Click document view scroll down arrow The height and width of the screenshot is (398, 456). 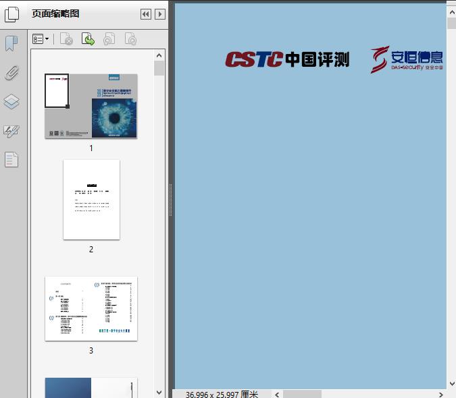pos(452,383)
